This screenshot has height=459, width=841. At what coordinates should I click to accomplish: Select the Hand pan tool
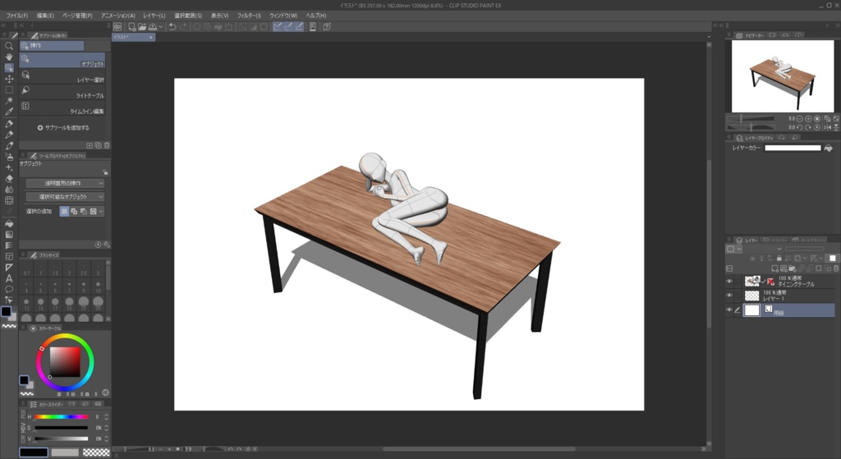(x=9, y=57)
